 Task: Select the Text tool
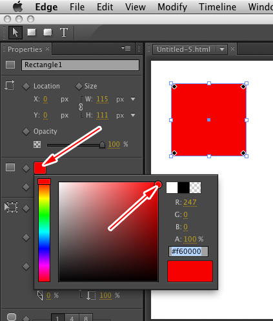click(64, 32)
